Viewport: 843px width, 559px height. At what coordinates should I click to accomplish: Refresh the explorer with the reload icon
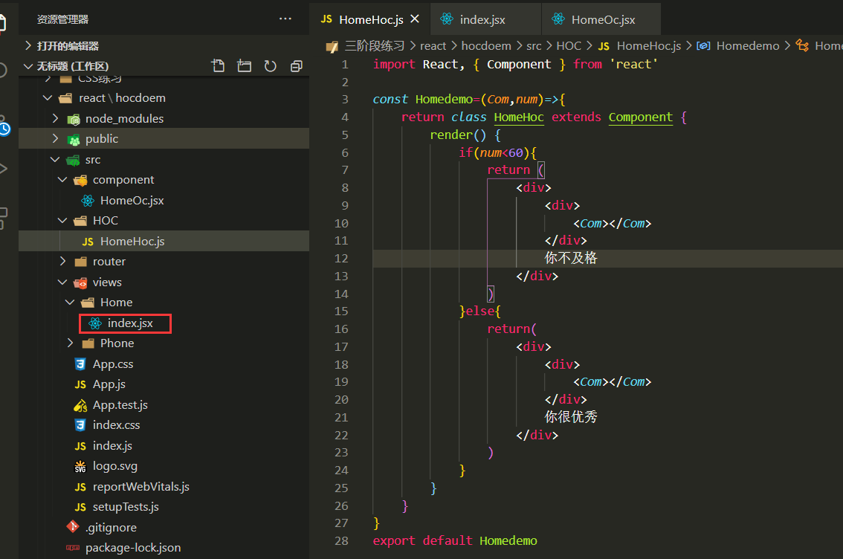271,66
